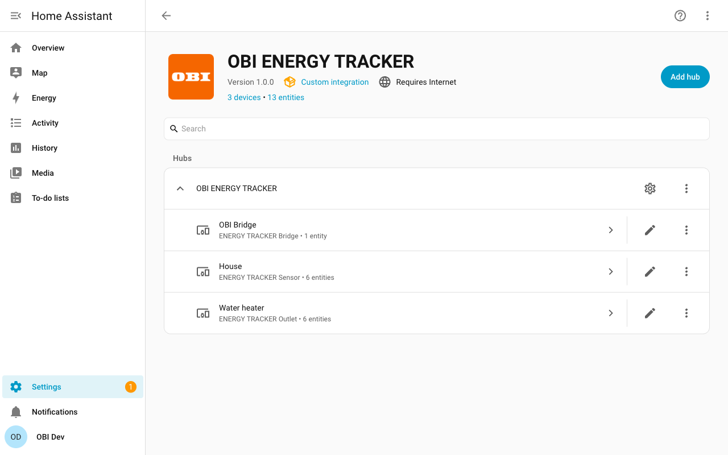Open Settings in sidebar

point(73,387)
